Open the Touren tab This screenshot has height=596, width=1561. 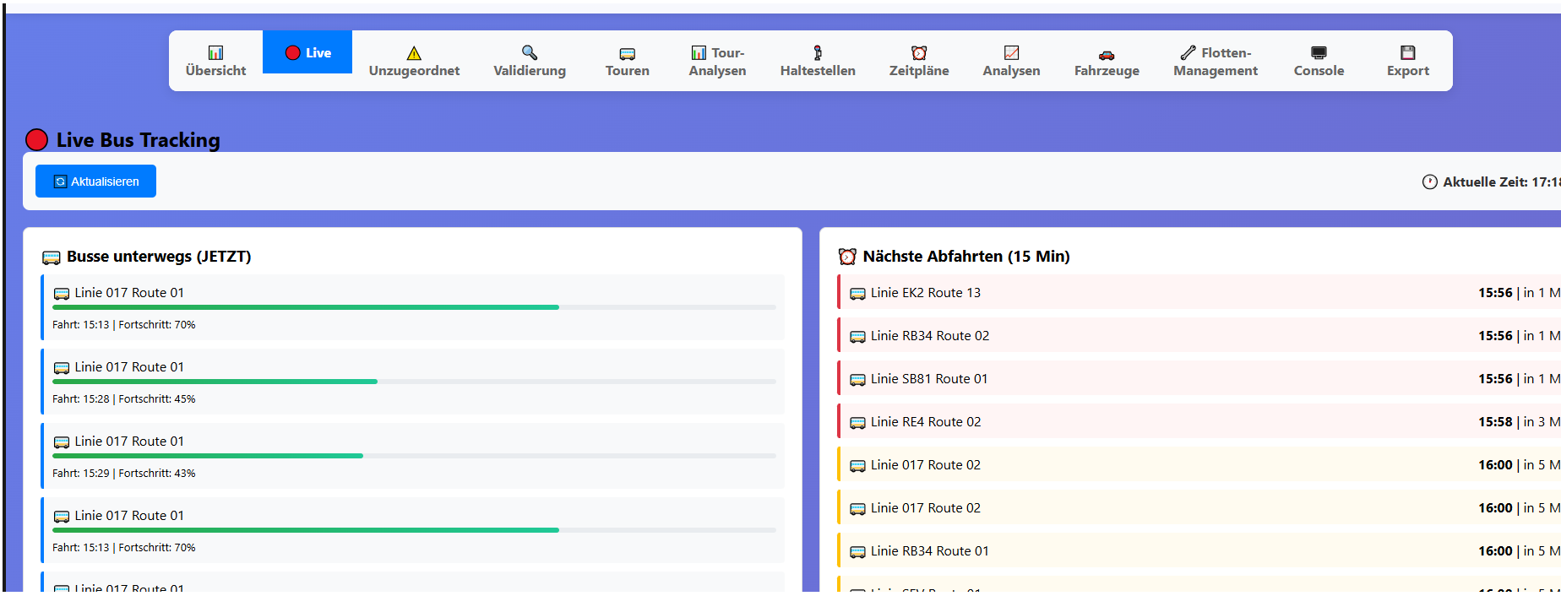[627, 61]
